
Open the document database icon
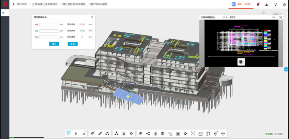click(163, 134)
